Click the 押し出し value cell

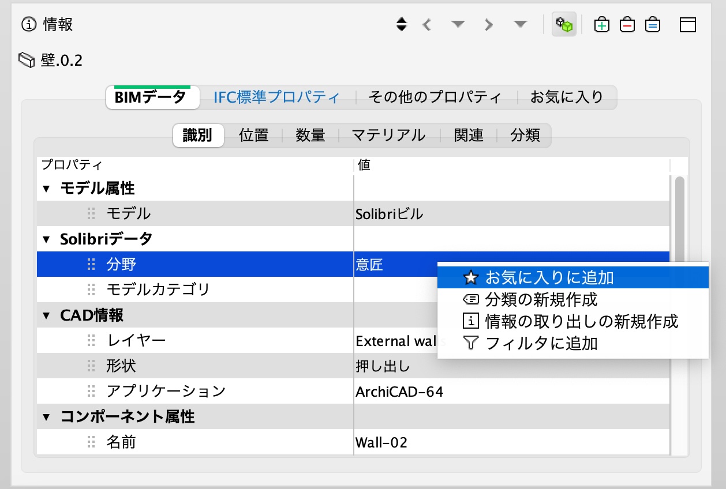coord(512,366)
